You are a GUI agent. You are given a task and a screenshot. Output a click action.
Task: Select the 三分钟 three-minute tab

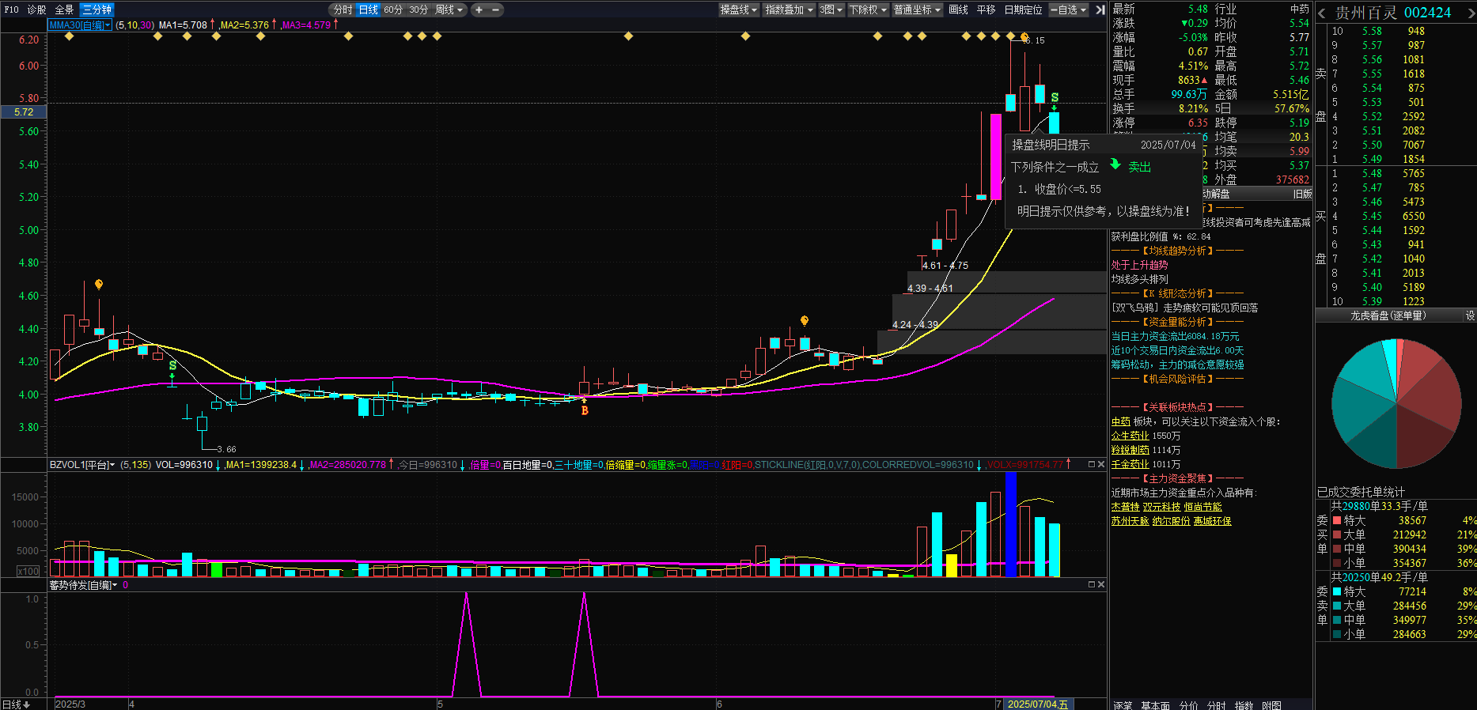[97, 9]
